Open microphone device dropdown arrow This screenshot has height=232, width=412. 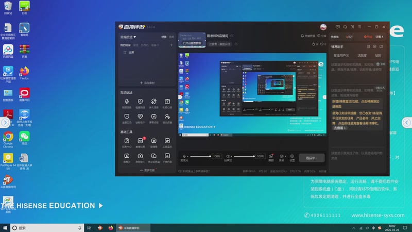(x=187, y=156)
